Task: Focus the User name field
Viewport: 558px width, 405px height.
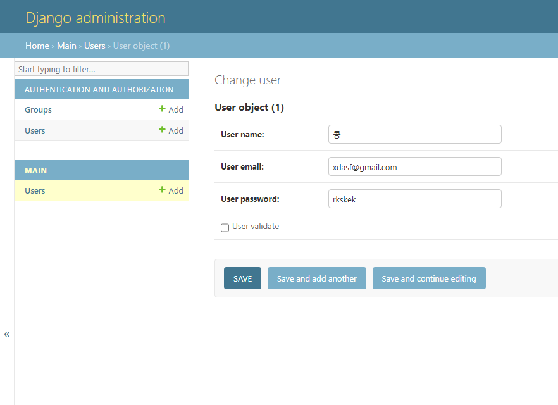Action: (415, 134)
